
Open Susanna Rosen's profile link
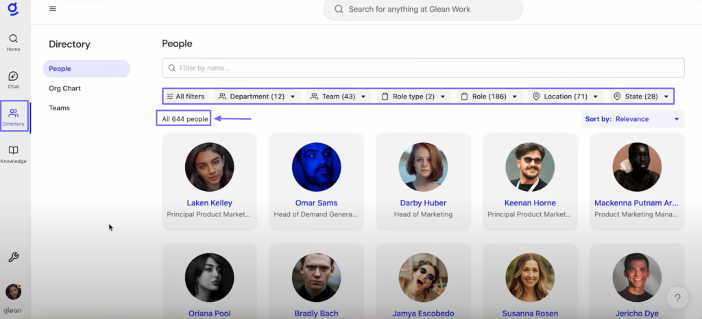point(530,314)
